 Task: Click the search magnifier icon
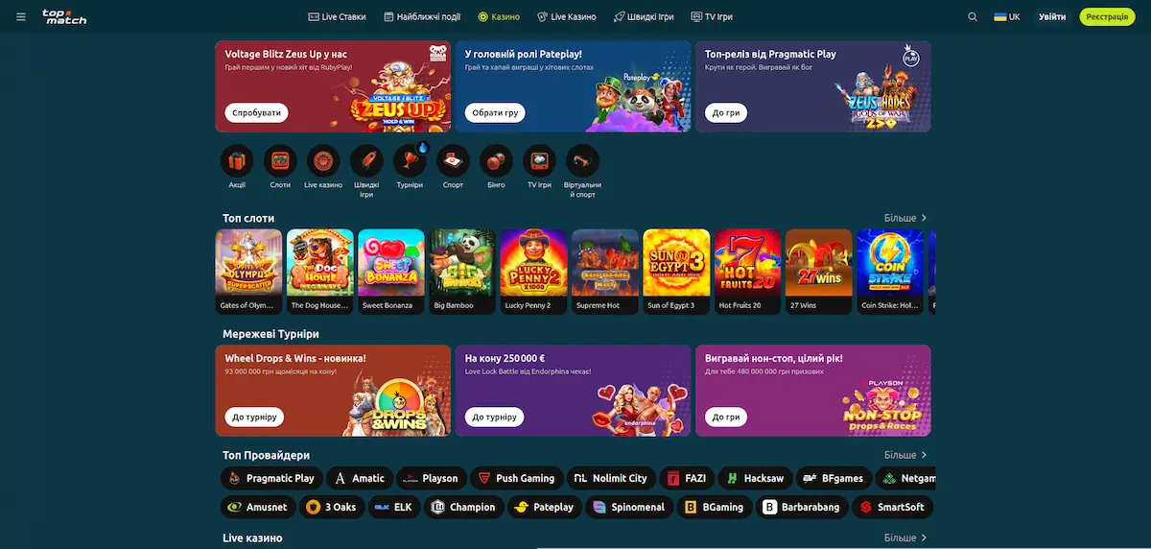click(973, 16)
